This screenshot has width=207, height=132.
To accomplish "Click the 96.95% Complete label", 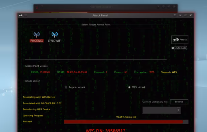I will click(126, 117).
